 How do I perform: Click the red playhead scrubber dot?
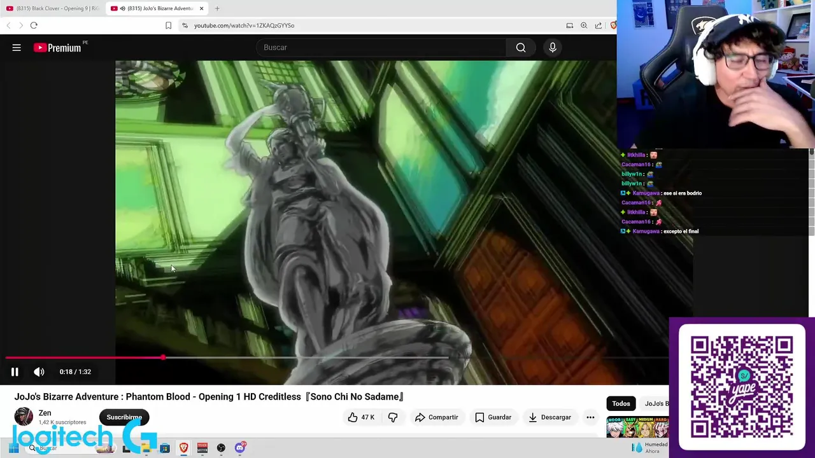click(x=163, y=357)
